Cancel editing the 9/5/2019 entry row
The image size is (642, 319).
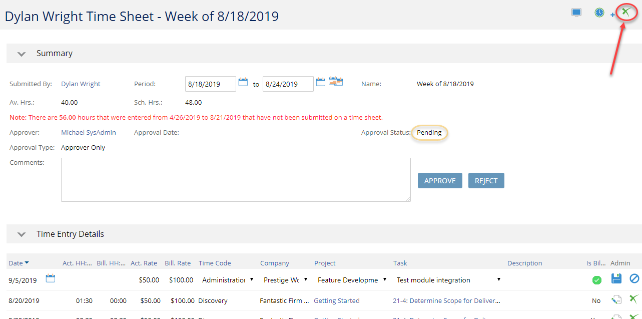click(634, 279)
